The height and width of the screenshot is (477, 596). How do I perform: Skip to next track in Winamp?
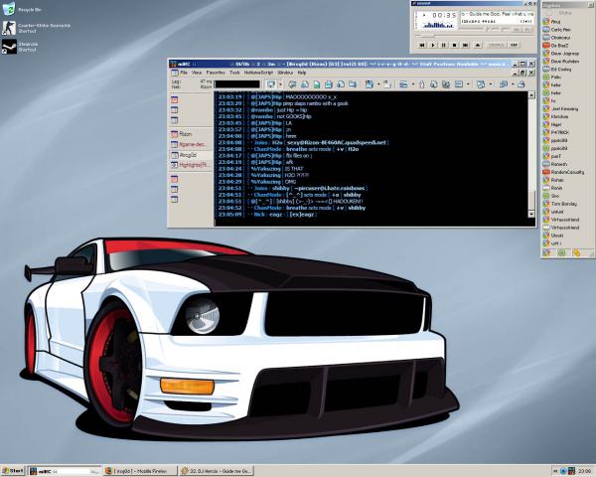click(x=465, y=45)
